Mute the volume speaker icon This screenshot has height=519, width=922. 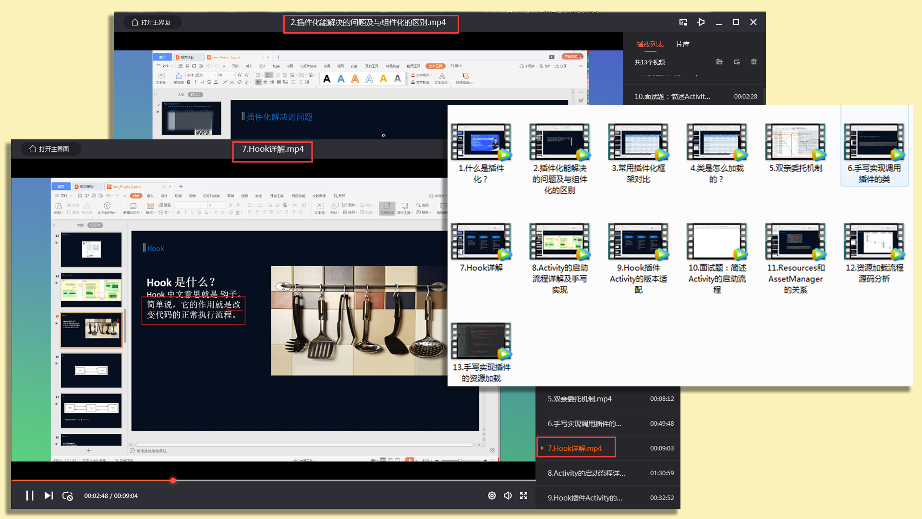tap(508, 495)
